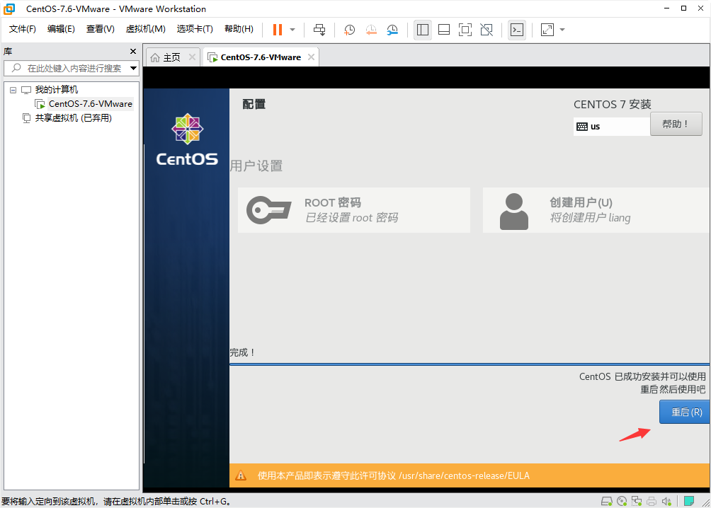Maximize the VMware Workstation window
Viewport: 711px width, 508px height.
coord(684,8)
